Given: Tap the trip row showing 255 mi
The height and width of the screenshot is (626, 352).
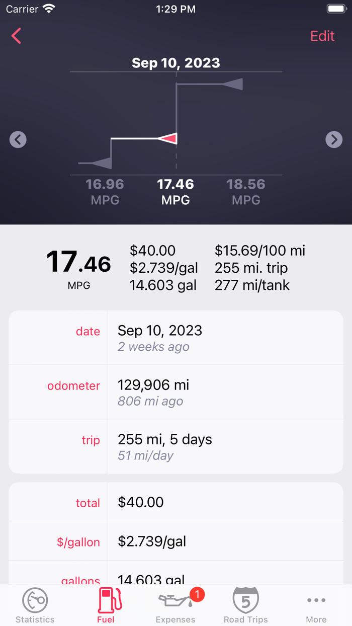Looking at the screenshot, I should [x=176, y=446].
